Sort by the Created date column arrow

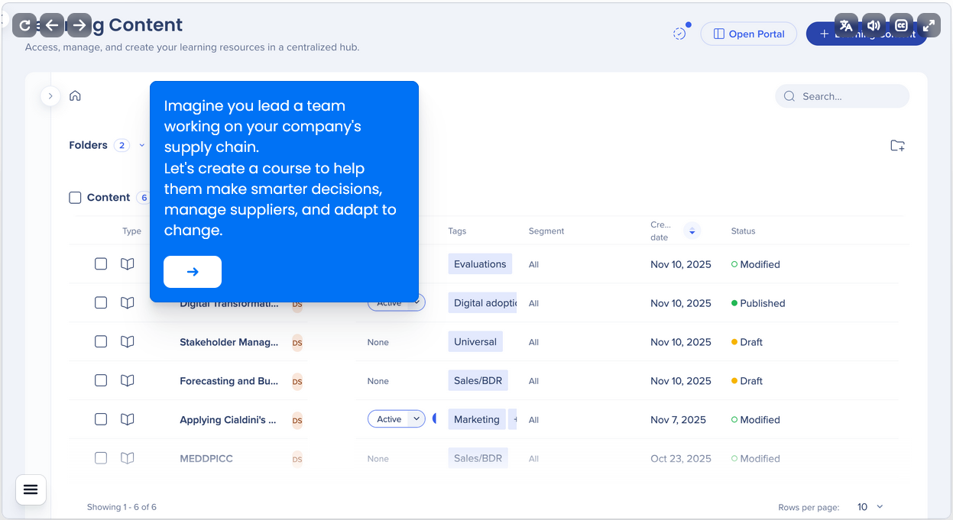click(692, 231)
